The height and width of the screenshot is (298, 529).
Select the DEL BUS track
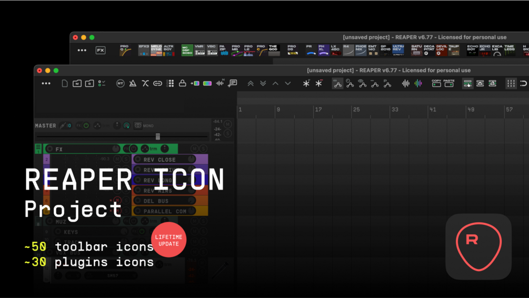pyautogui.click(x=169, y=201)
